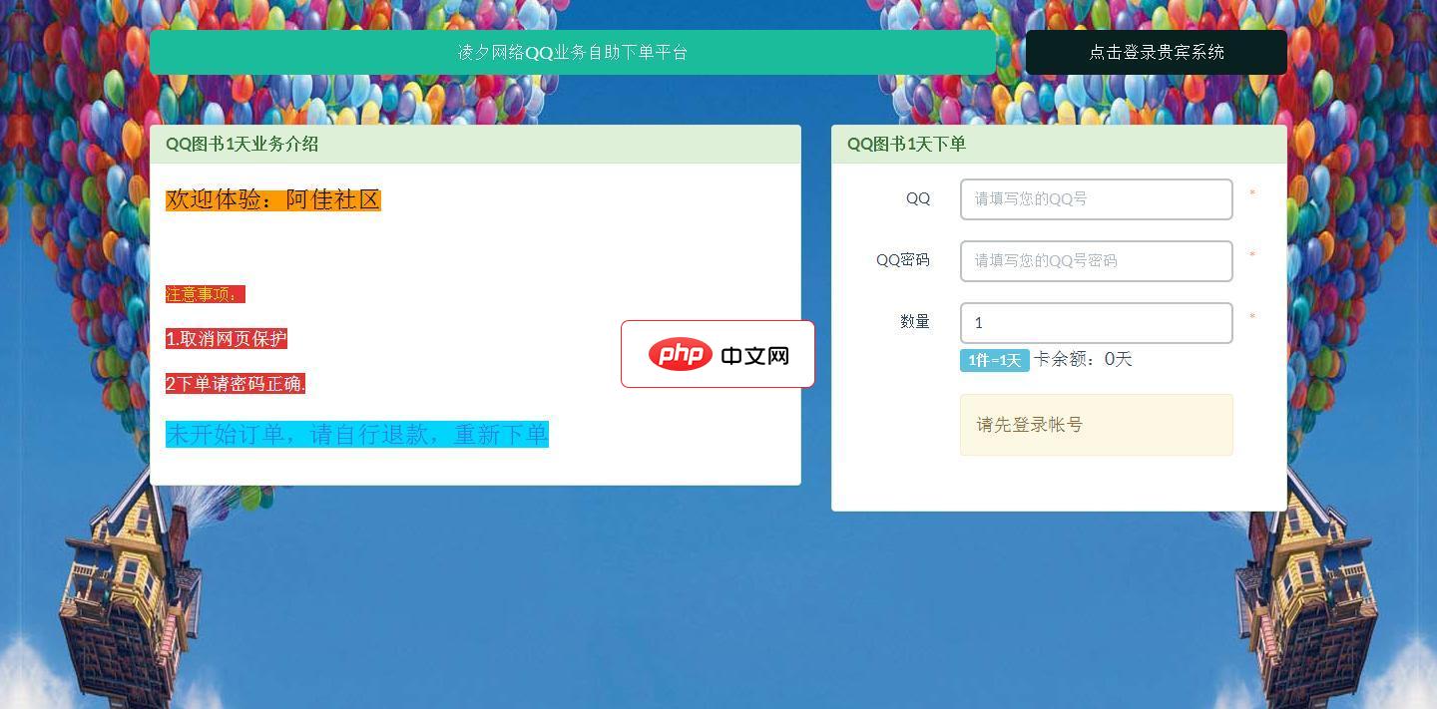Select the red php circular icon

tap(680, 354)
